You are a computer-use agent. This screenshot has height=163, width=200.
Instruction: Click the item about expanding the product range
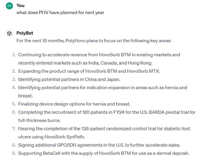(x=89, y=71)
